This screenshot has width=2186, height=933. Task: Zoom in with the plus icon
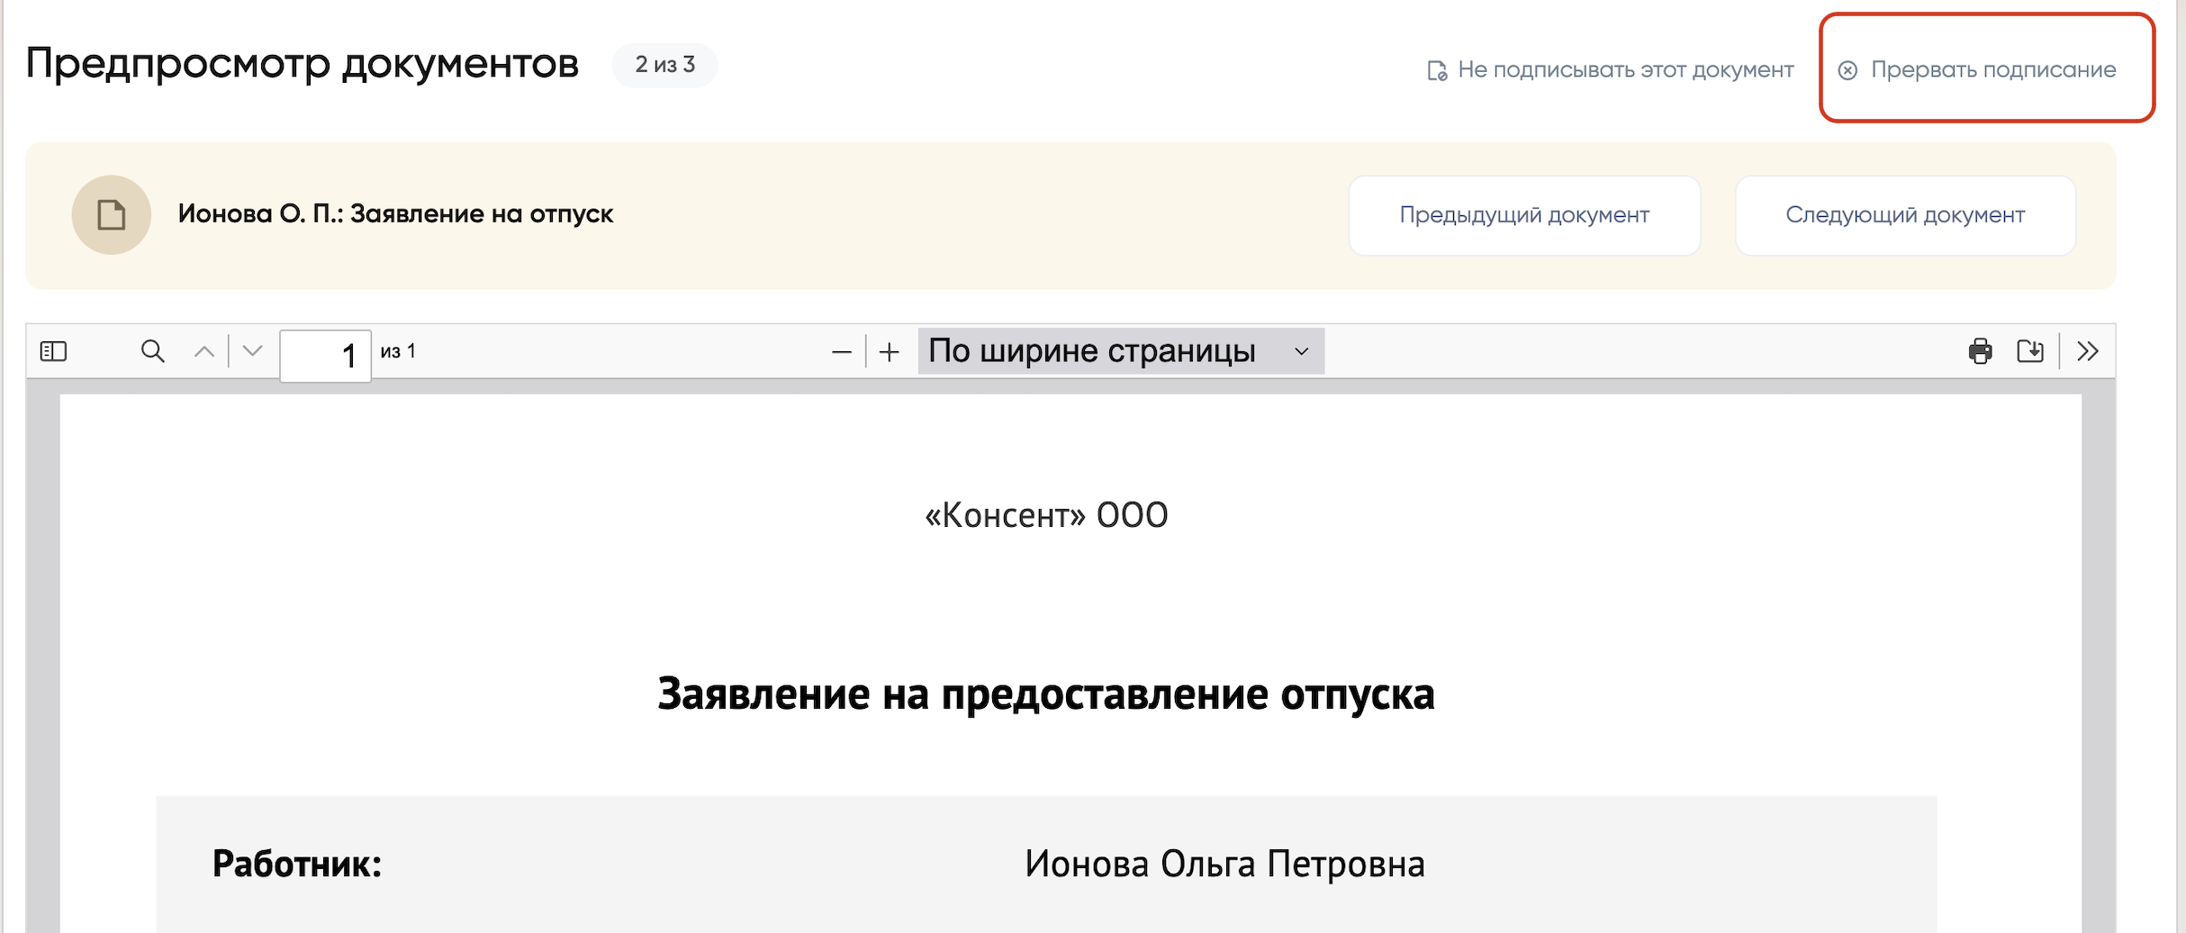coord(890,352)
